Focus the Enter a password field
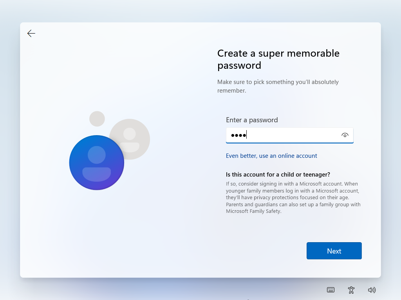 [289, 135]
